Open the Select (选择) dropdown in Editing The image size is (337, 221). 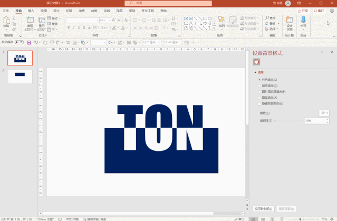[272, 29]
